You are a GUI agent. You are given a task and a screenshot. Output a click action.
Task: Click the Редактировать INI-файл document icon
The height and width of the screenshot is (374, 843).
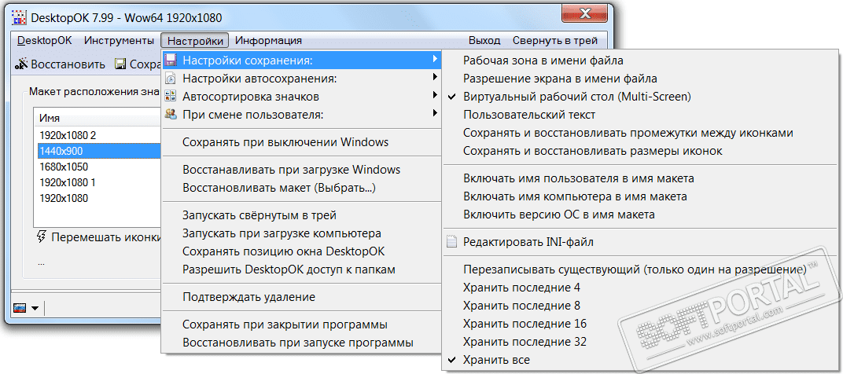point(451,242)
